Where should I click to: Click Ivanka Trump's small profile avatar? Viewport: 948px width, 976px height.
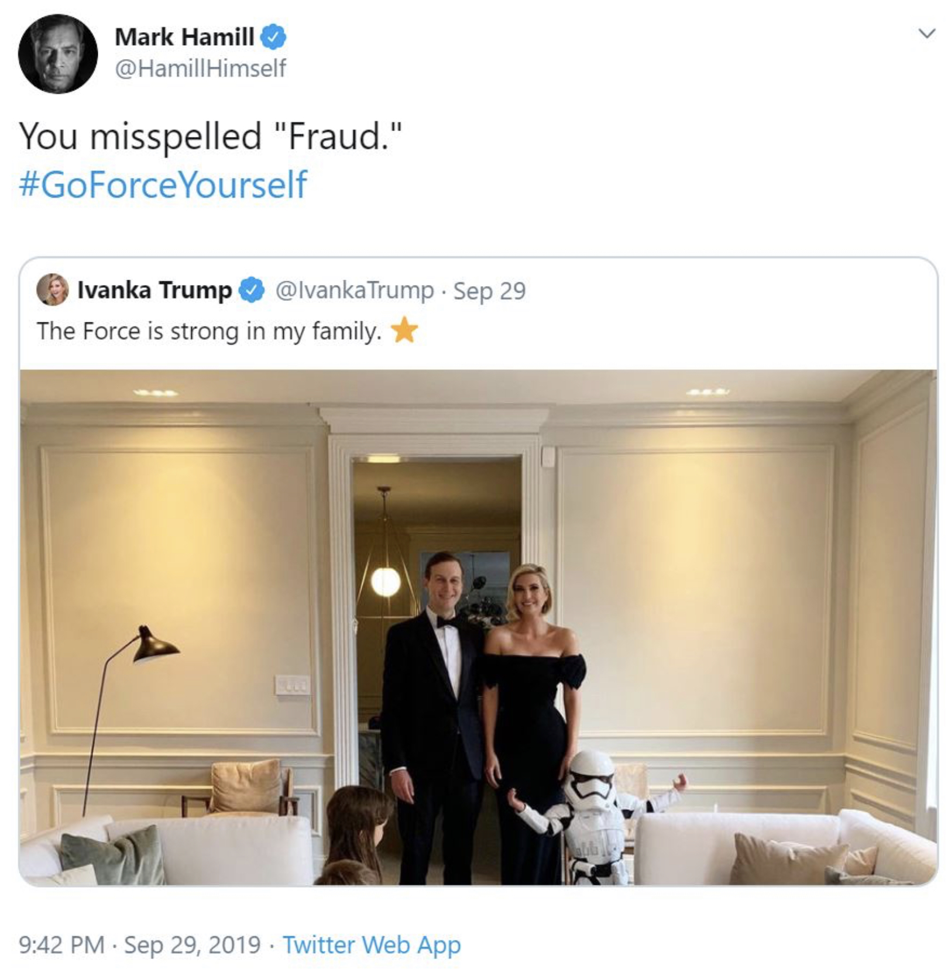click(x=53, y=290)
